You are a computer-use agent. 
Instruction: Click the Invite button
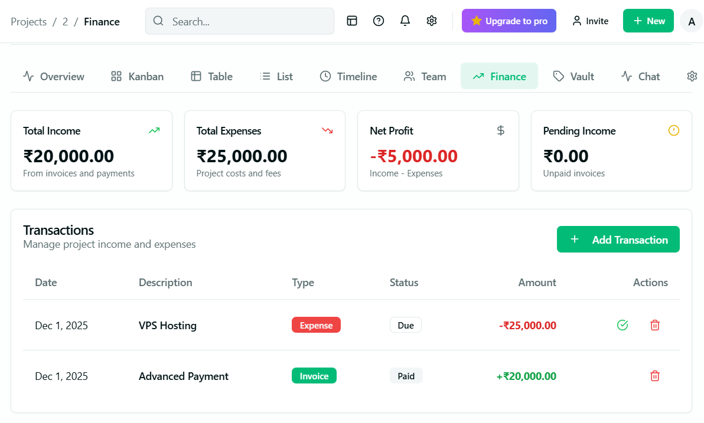pos(590,21)
